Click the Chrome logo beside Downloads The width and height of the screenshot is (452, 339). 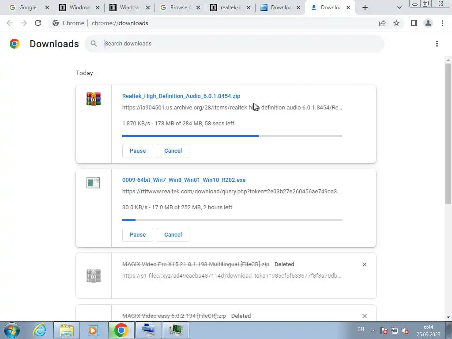[x=15, y=44]
